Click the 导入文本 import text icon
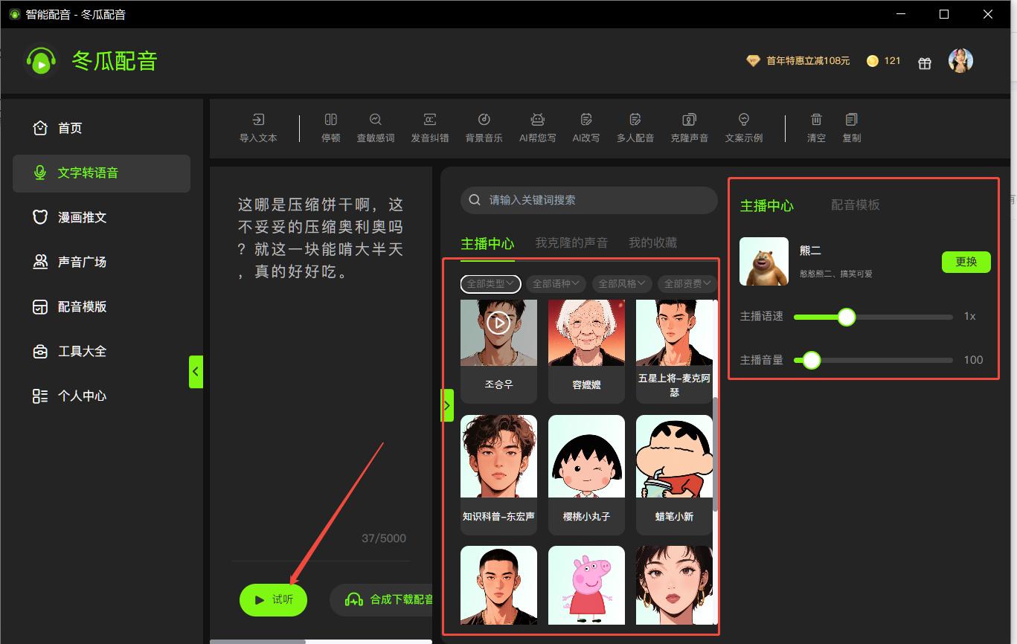Image resolution: width=1017 pixels, height=644 pixels. pos(258,126)
